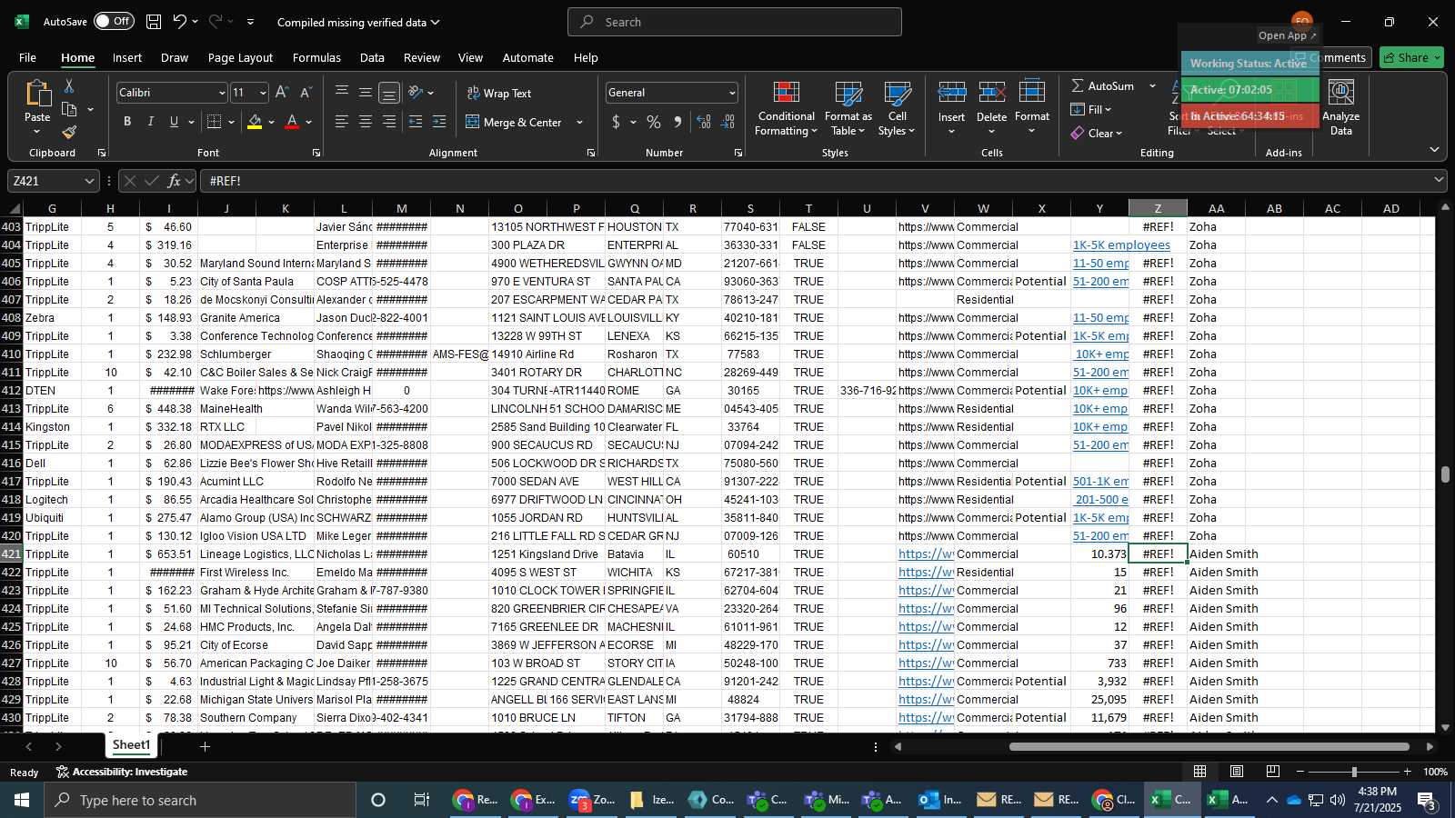This screenshot has width=1455, height=818.
Task: Click Decrease Decimal icon
Action: point(727,122)
